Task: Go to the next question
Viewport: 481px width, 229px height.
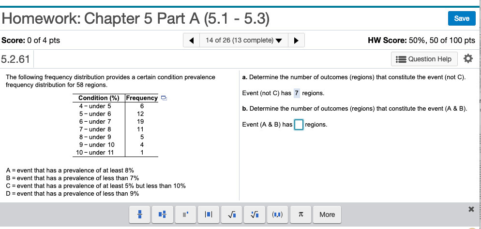Action: 296,40
